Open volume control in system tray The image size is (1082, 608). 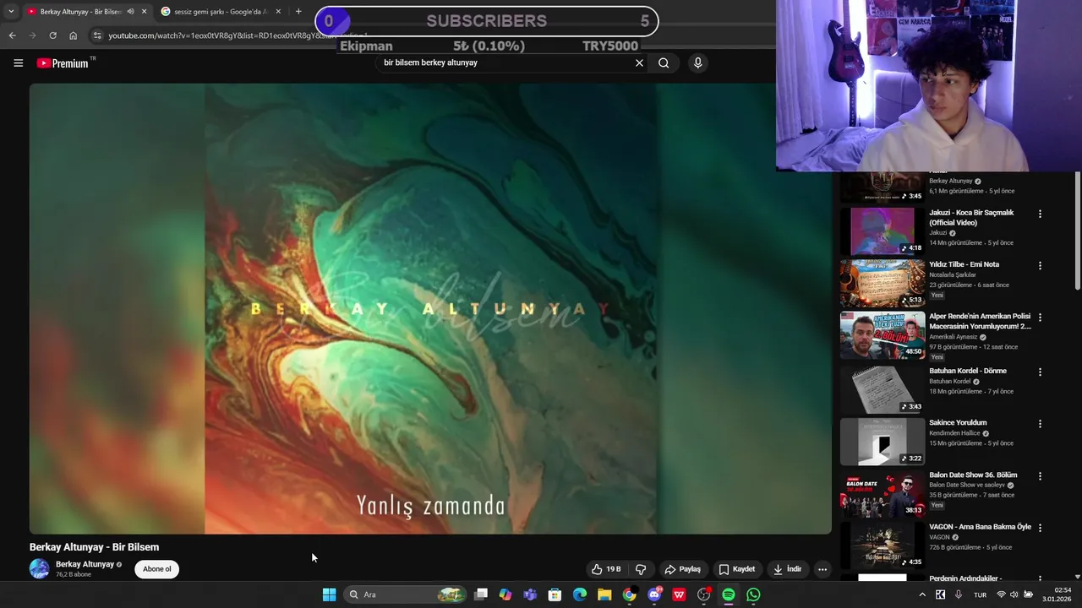[1014, 594]
